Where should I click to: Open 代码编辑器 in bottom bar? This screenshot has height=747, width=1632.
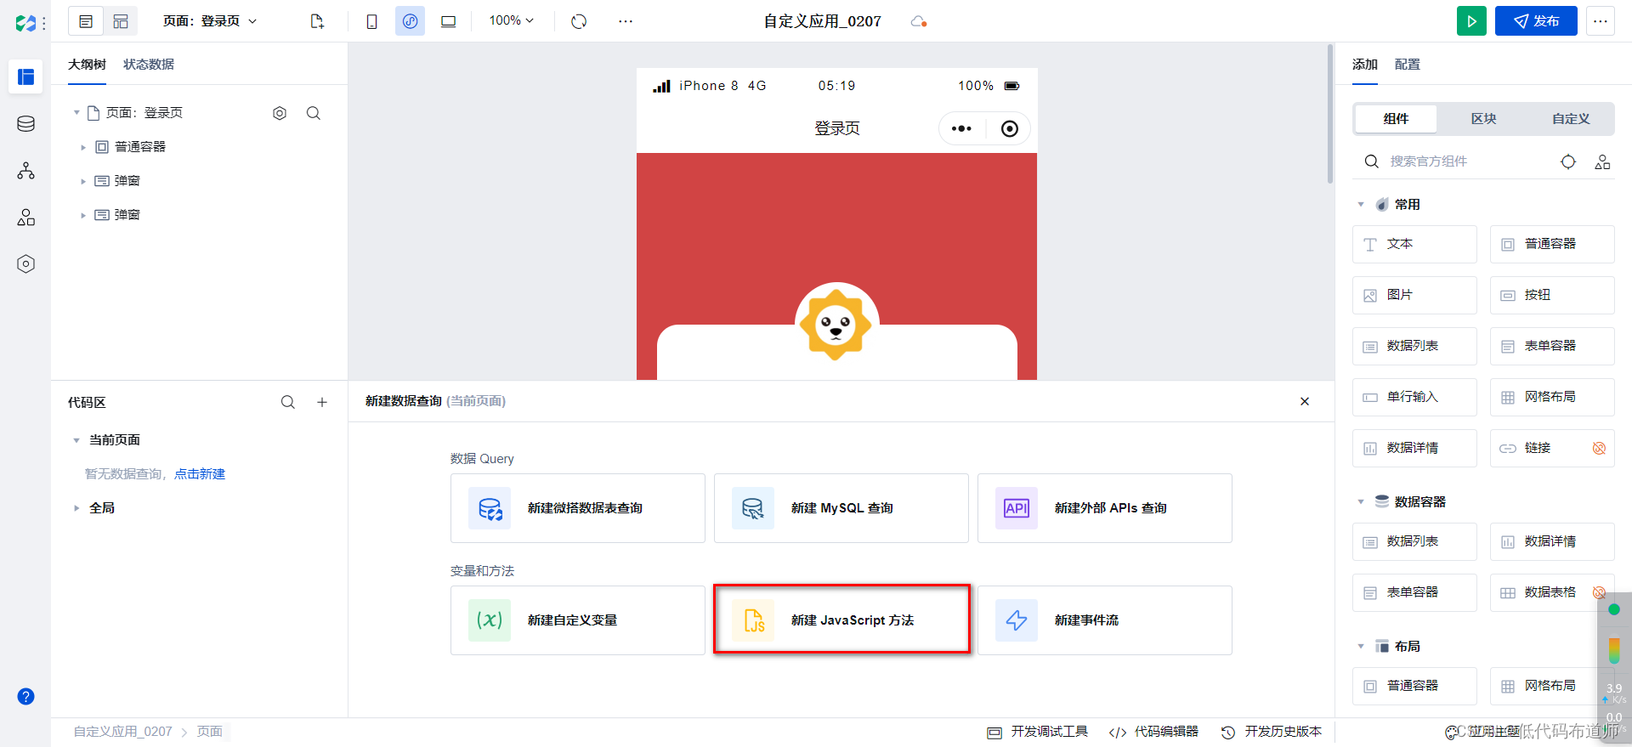[1153, 732]
